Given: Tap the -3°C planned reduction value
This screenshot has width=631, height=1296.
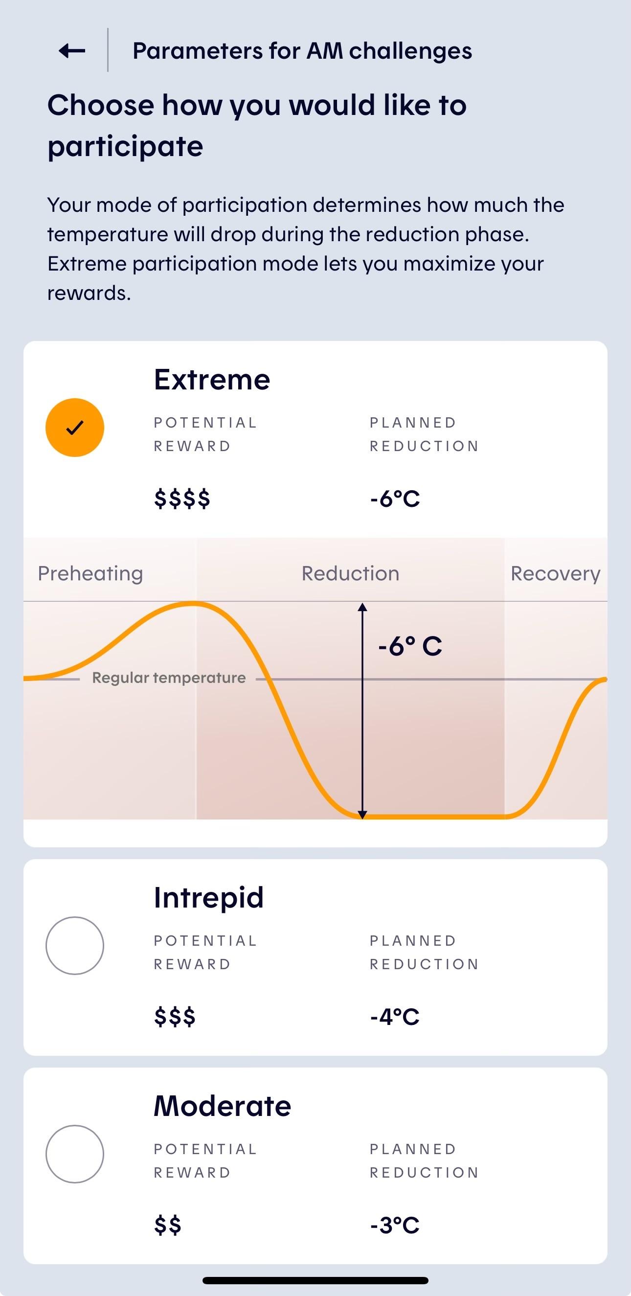Looking at the screenshot, I should coord(395,1225).
